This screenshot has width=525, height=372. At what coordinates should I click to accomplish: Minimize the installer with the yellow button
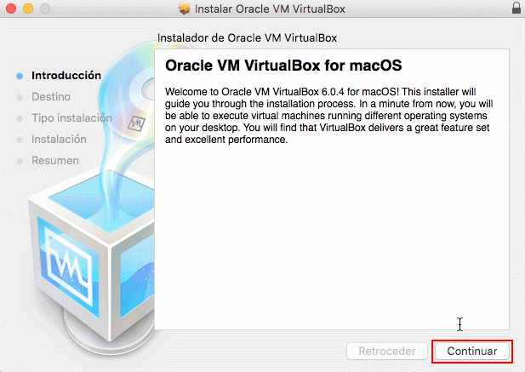(26, 9)
